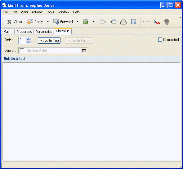Decrease Order with the down arrow
183x169 pixels.
point(29,42)
